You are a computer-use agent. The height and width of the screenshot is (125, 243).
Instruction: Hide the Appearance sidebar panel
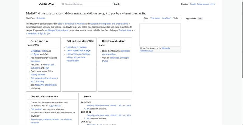coord(200,19)
